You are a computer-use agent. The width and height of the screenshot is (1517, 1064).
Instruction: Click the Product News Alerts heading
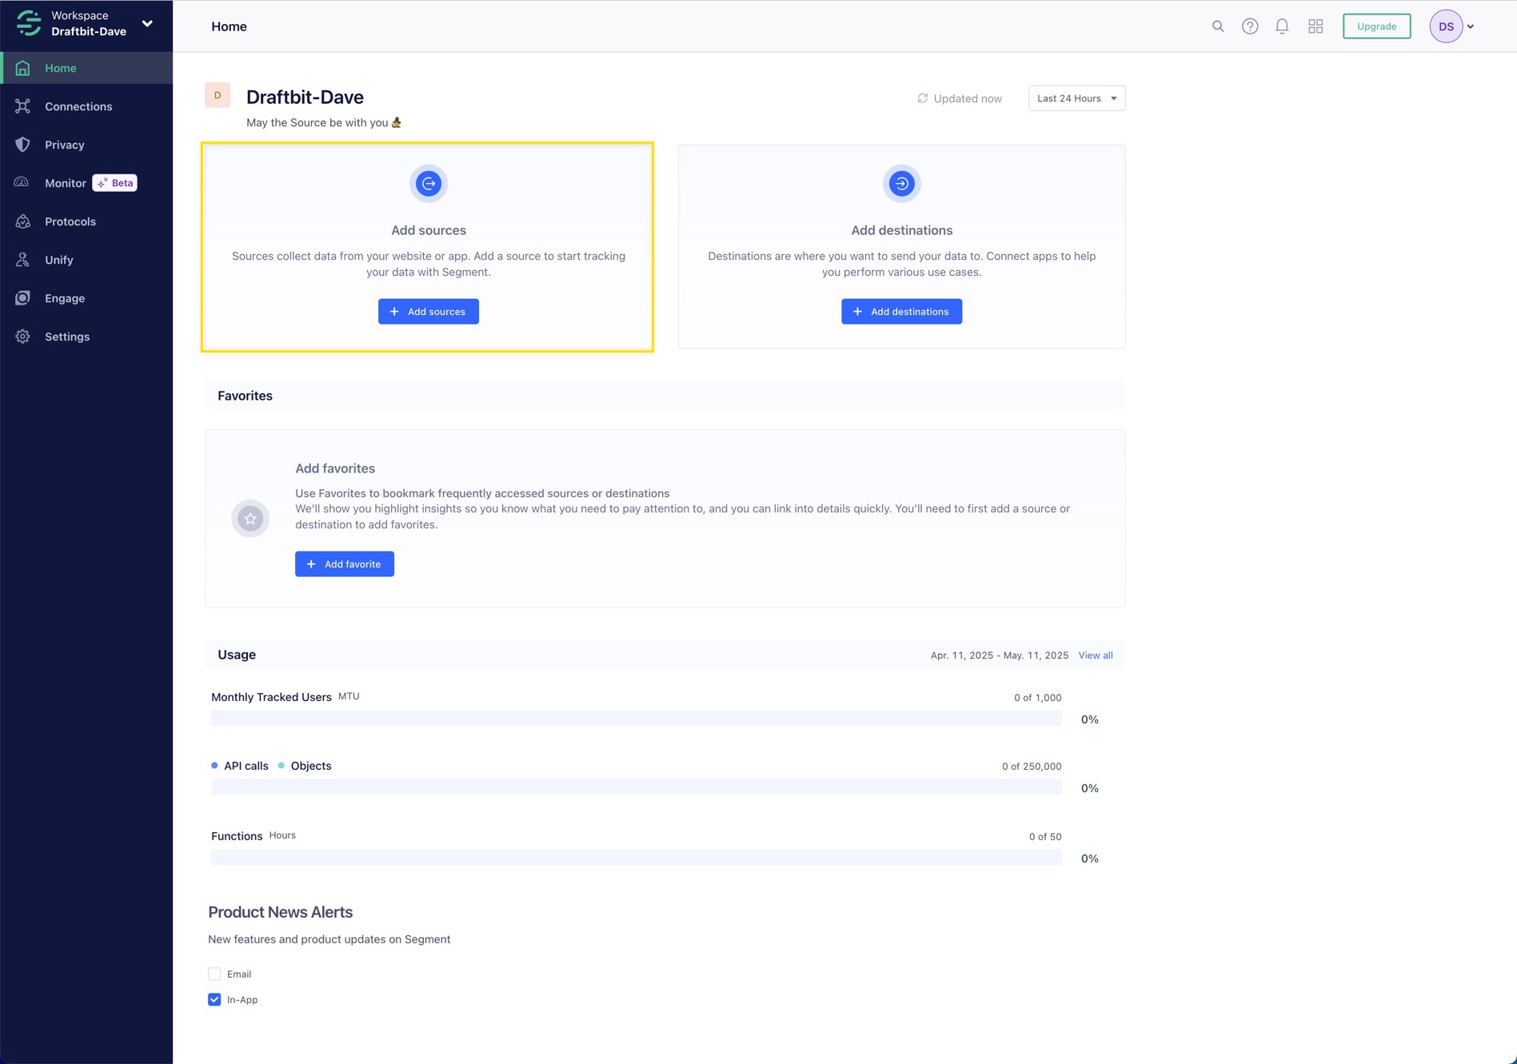[x=280, y=912]
